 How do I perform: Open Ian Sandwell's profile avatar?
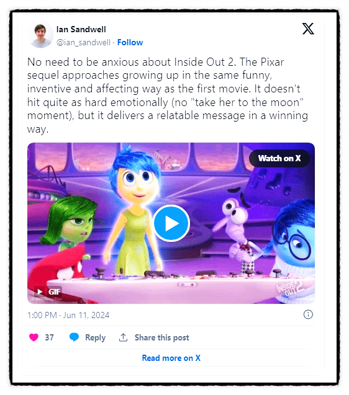click(x=40, y=35)
